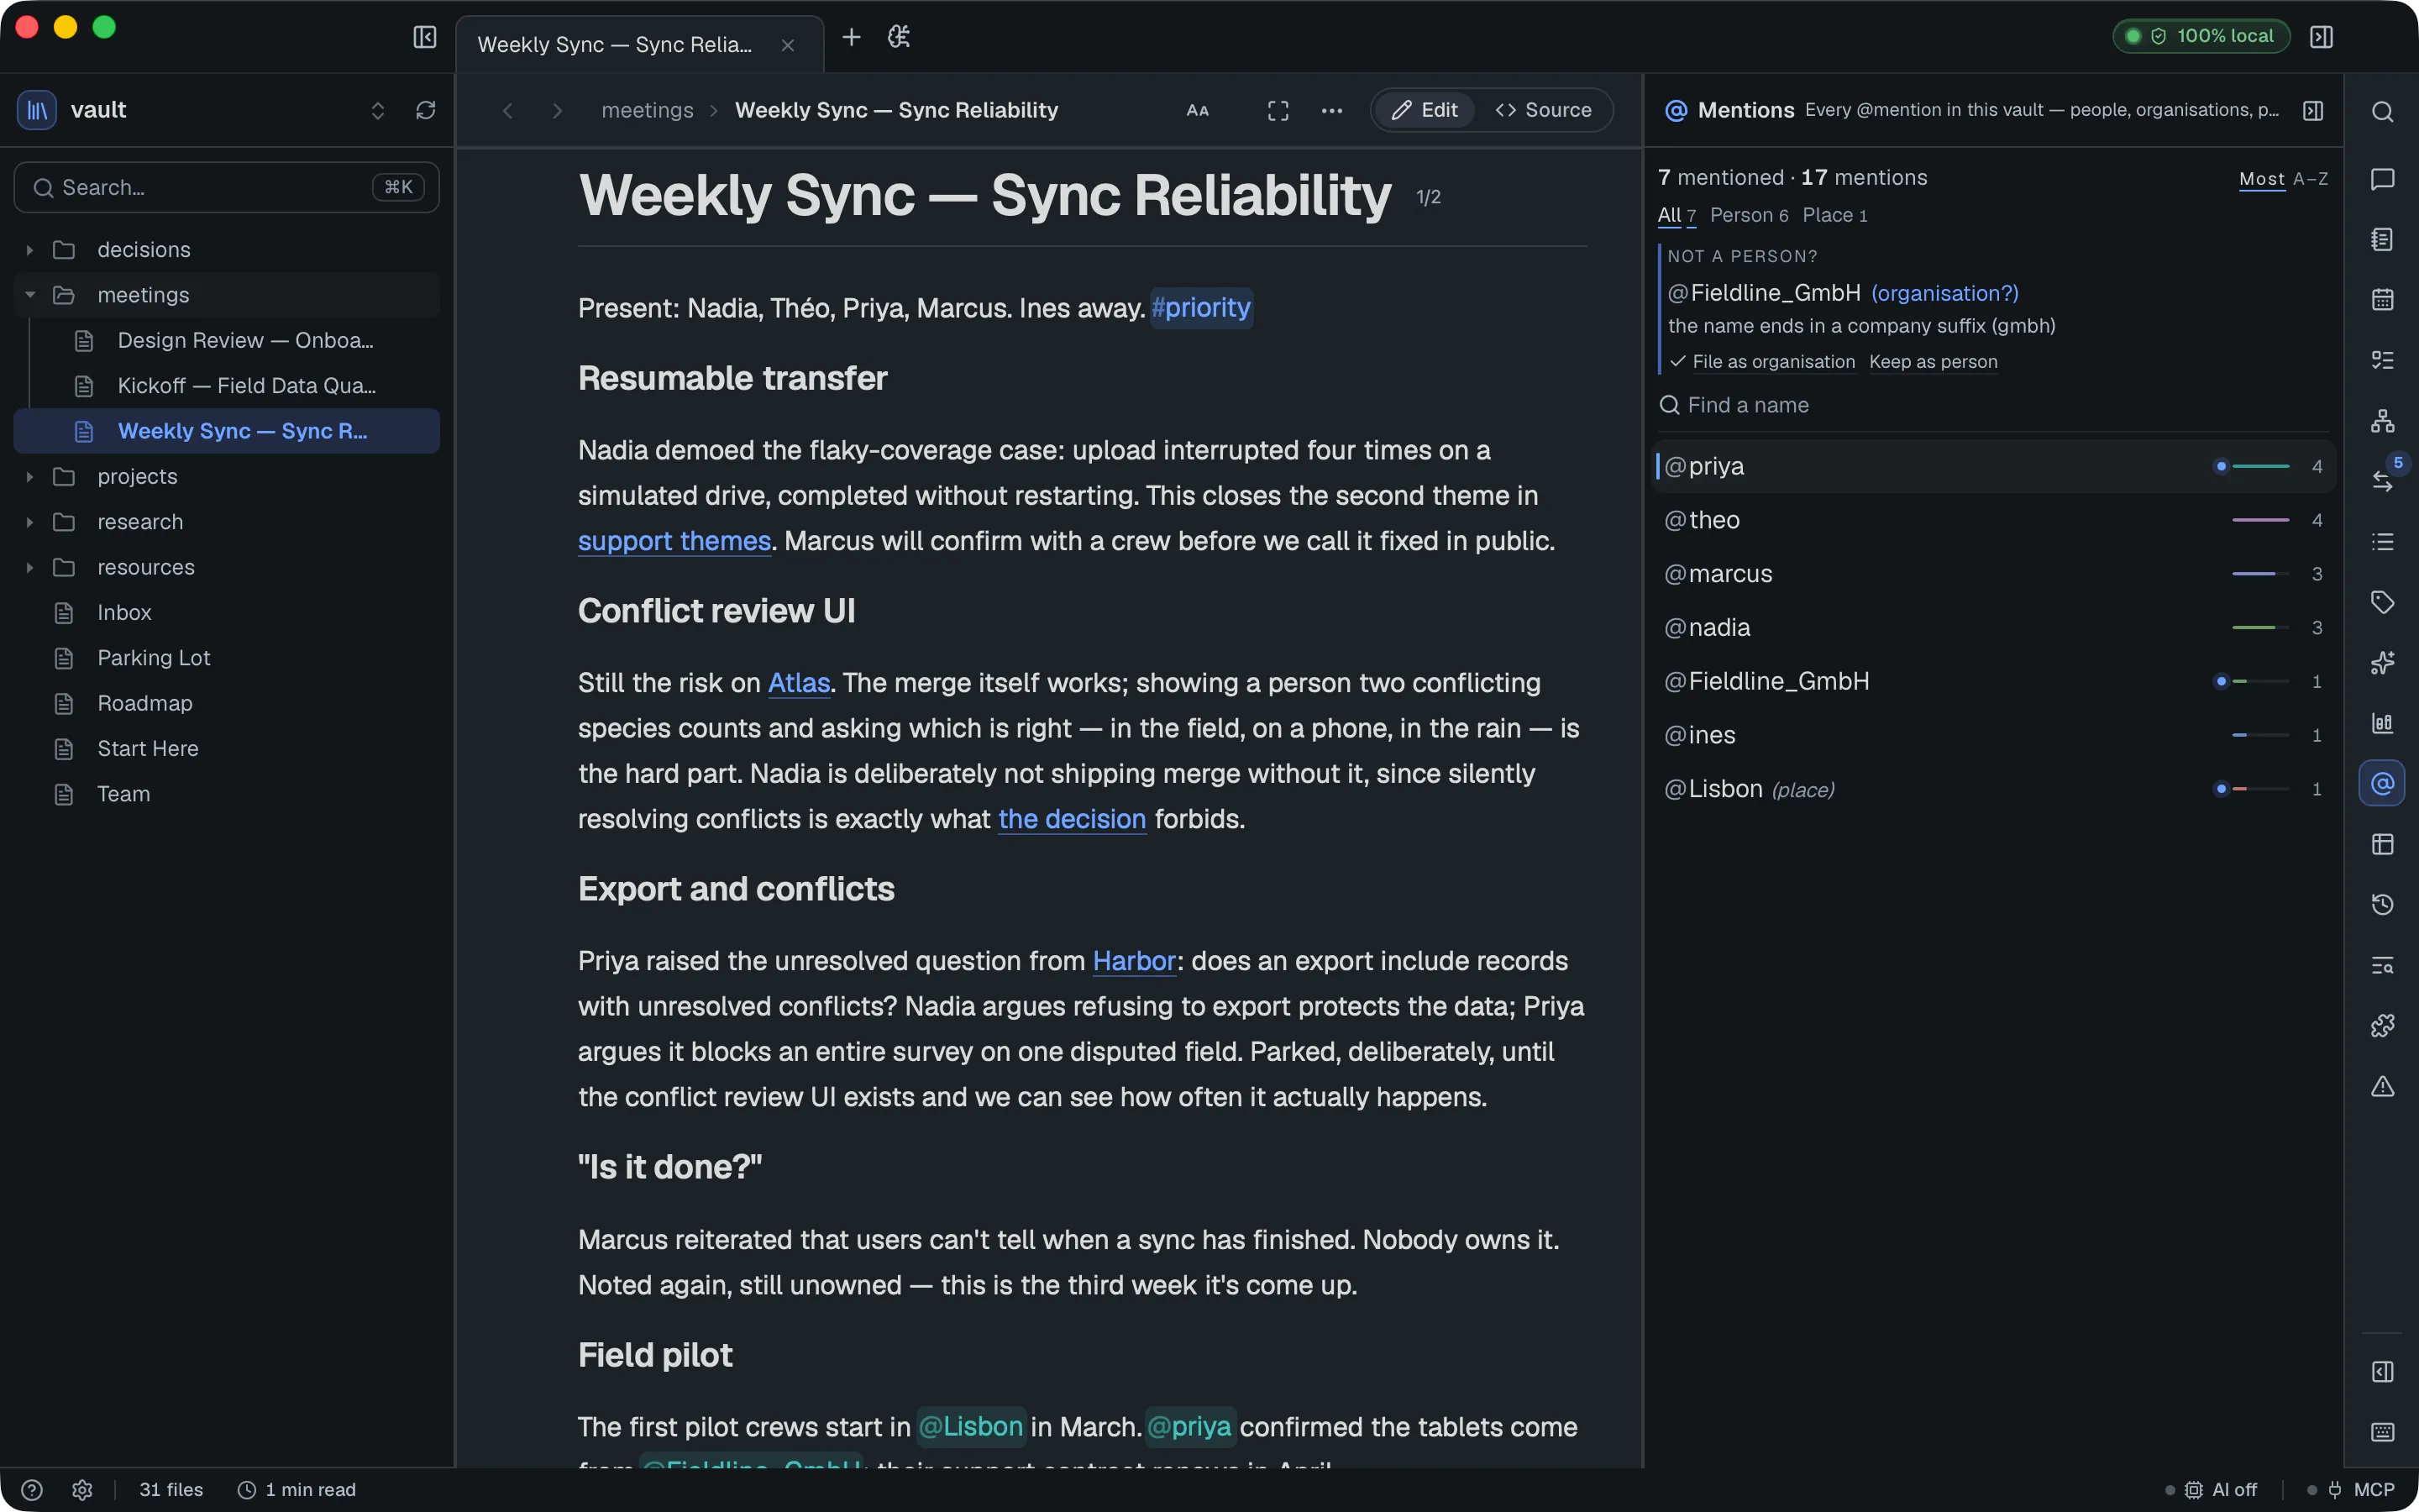Toggle fullscreen focus mode icon
This screenshot has width=2419, height=1512.
click(1278, 110)
